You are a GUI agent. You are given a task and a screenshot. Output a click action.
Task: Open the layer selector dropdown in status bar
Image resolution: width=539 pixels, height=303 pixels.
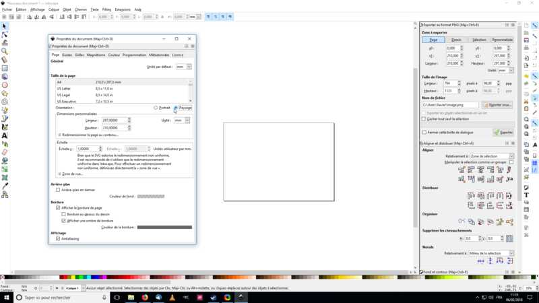(75, 288)
